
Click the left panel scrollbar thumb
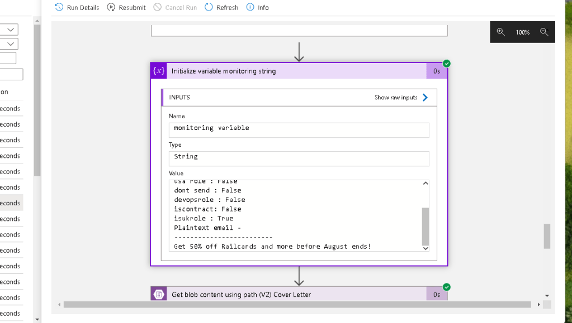coord(37,100)
